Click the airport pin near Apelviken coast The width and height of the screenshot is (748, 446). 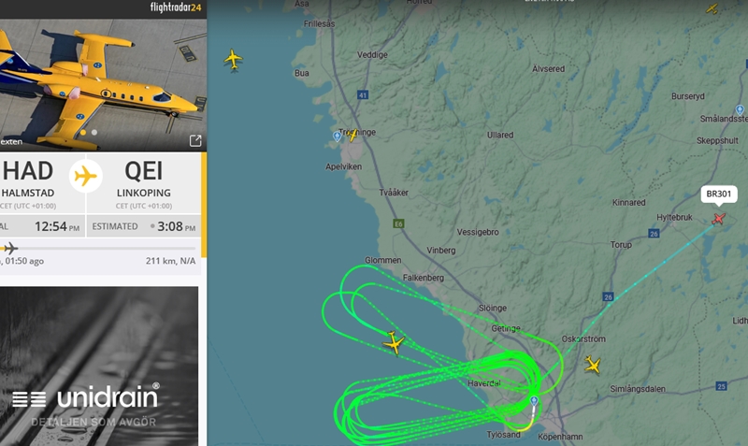click(337, 137)
